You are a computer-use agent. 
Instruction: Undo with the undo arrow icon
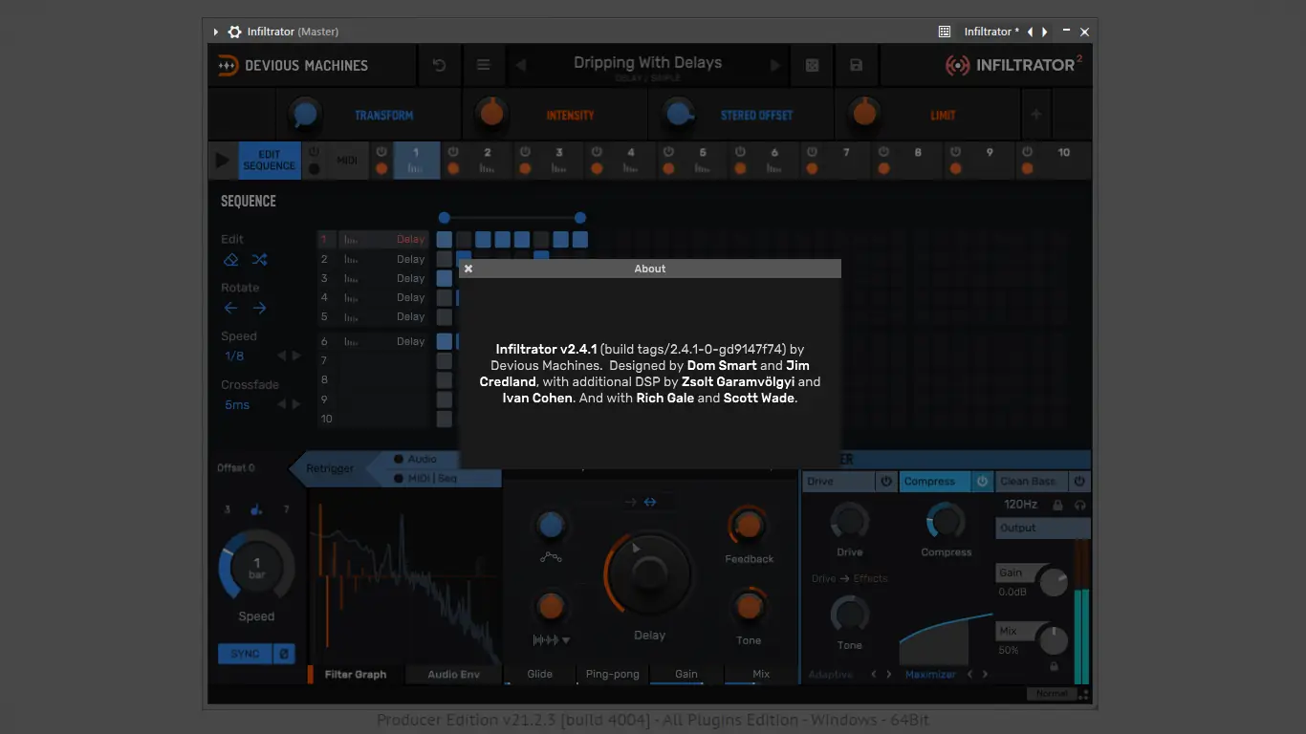point(439,64)
